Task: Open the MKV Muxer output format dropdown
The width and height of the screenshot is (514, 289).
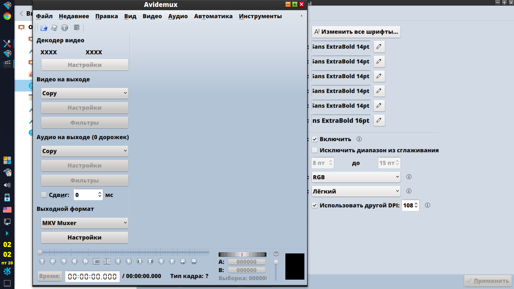Action: (x=85, y=223)
